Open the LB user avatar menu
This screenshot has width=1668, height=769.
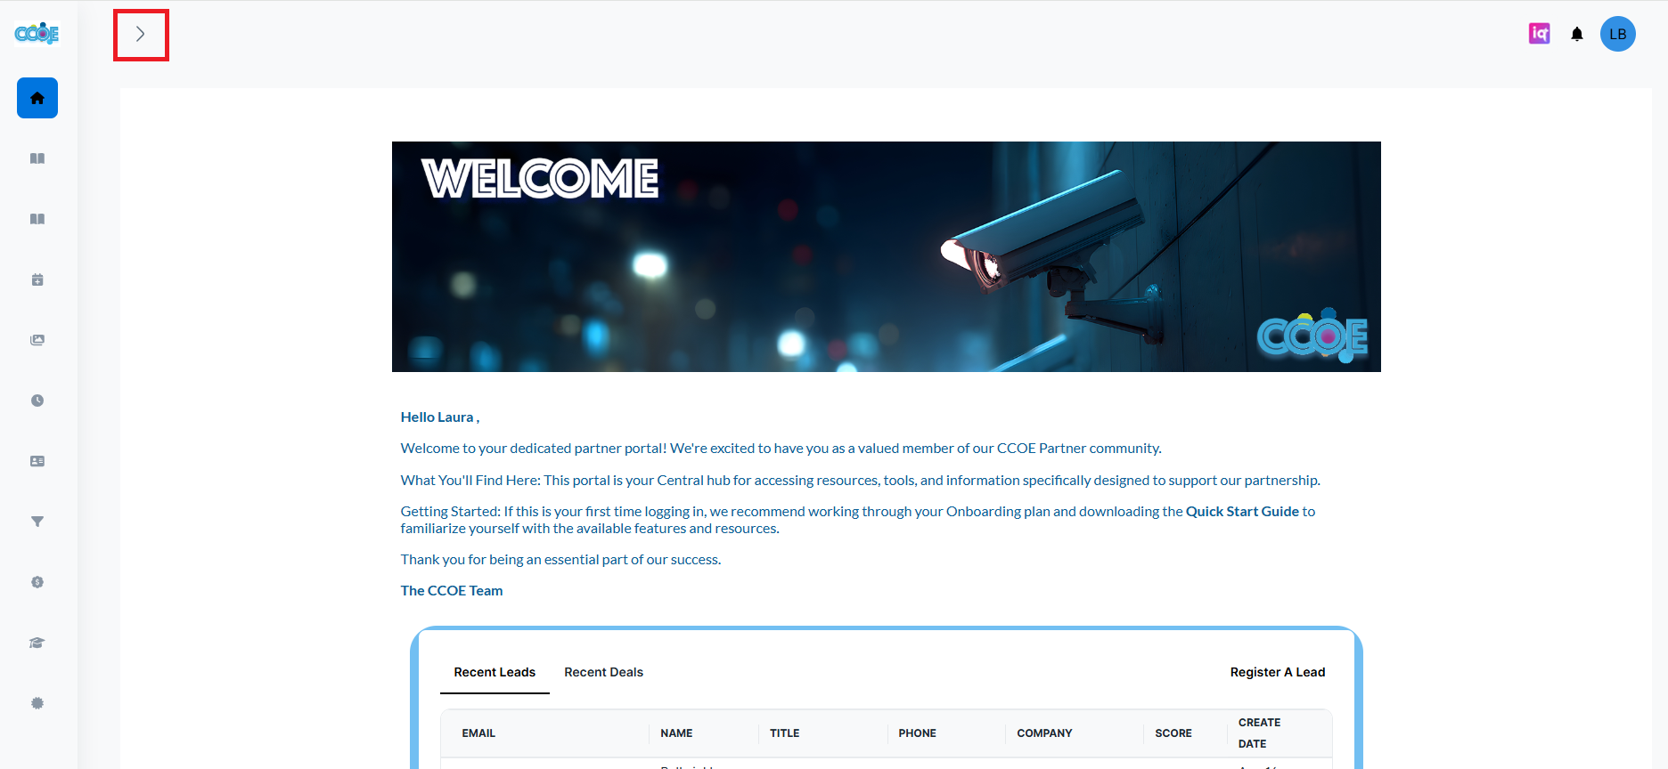(1617, 34)
